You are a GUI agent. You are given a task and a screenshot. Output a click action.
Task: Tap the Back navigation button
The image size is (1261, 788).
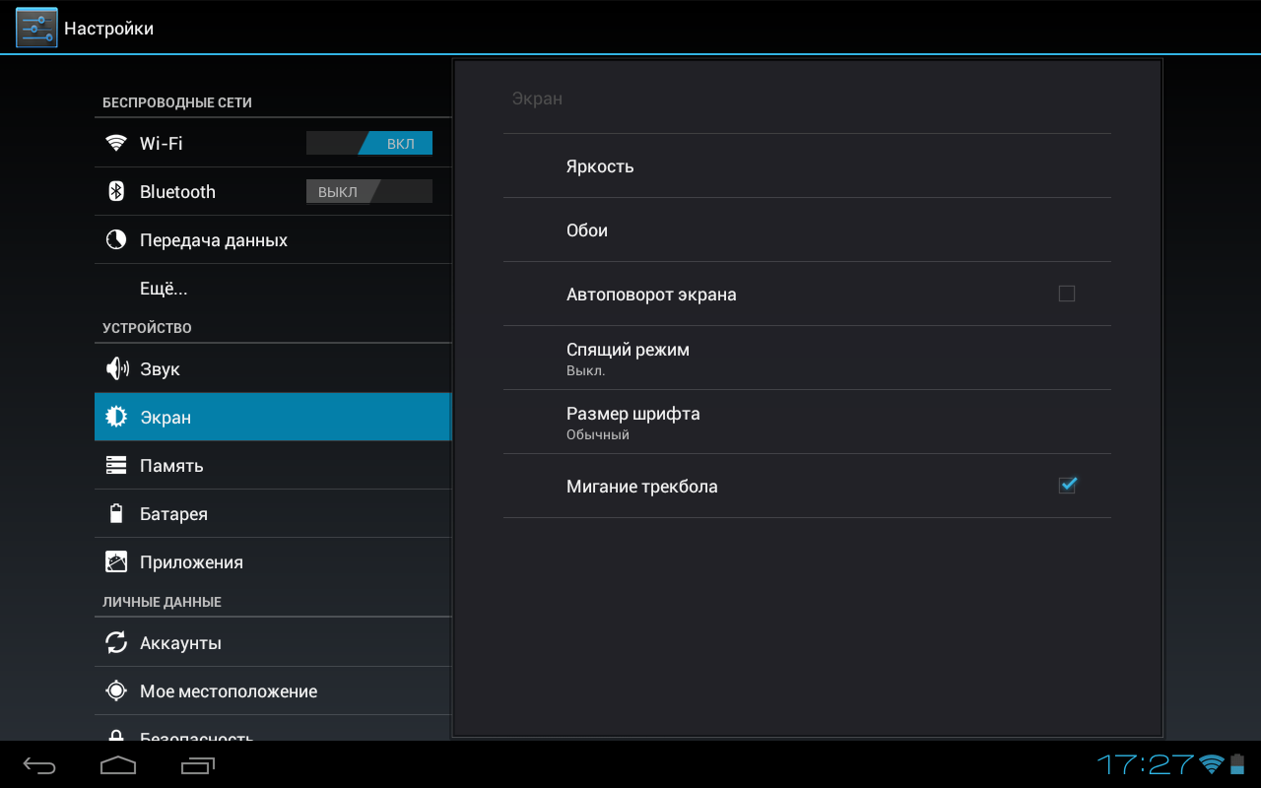[40, 765]
